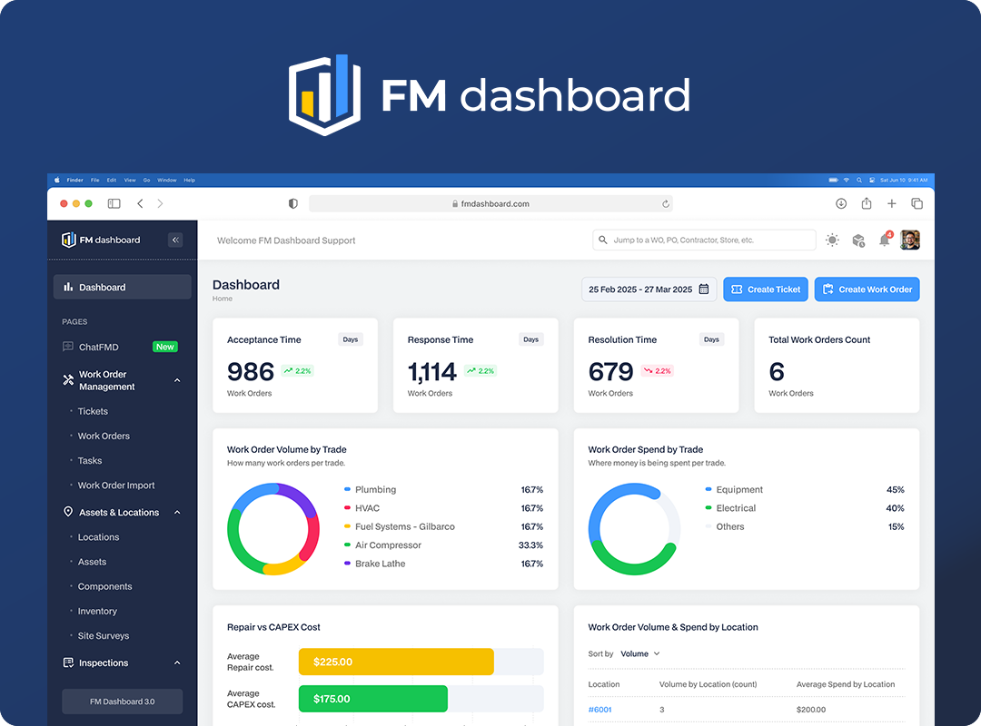Screen dimensions: 981x726
Task: Open Assets under Assets & Locations
Action: [92, 562]
